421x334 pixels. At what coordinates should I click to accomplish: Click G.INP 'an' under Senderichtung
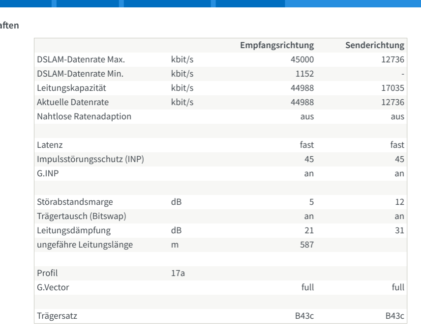pyautogui.click(x=399, y=174)
